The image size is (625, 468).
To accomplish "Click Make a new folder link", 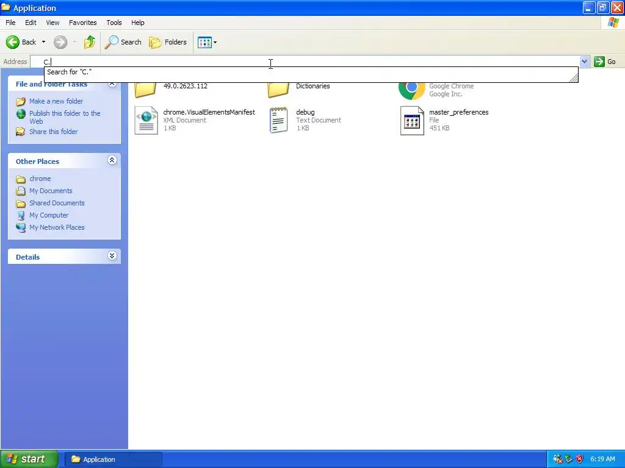I will click(x=56, y=101).
